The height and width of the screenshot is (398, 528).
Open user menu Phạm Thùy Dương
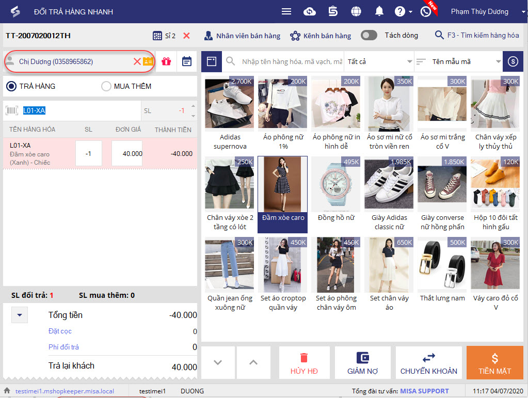pos(488,12)
